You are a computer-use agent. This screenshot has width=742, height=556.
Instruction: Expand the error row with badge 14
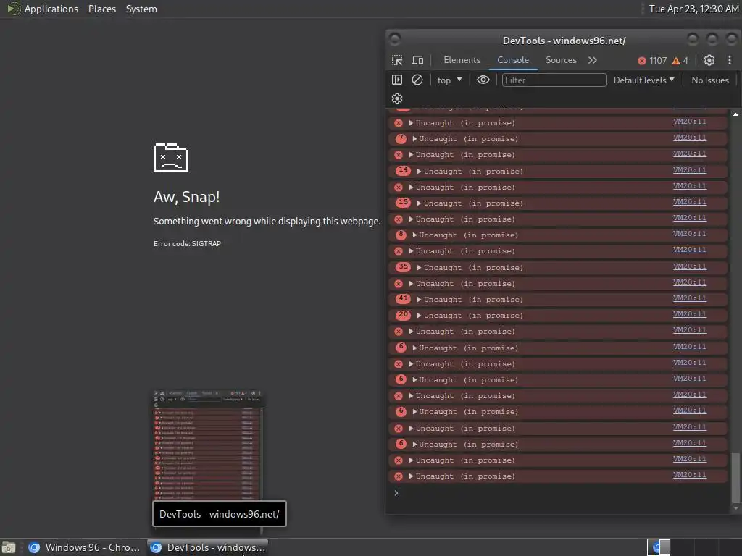[x=420, y=171]
